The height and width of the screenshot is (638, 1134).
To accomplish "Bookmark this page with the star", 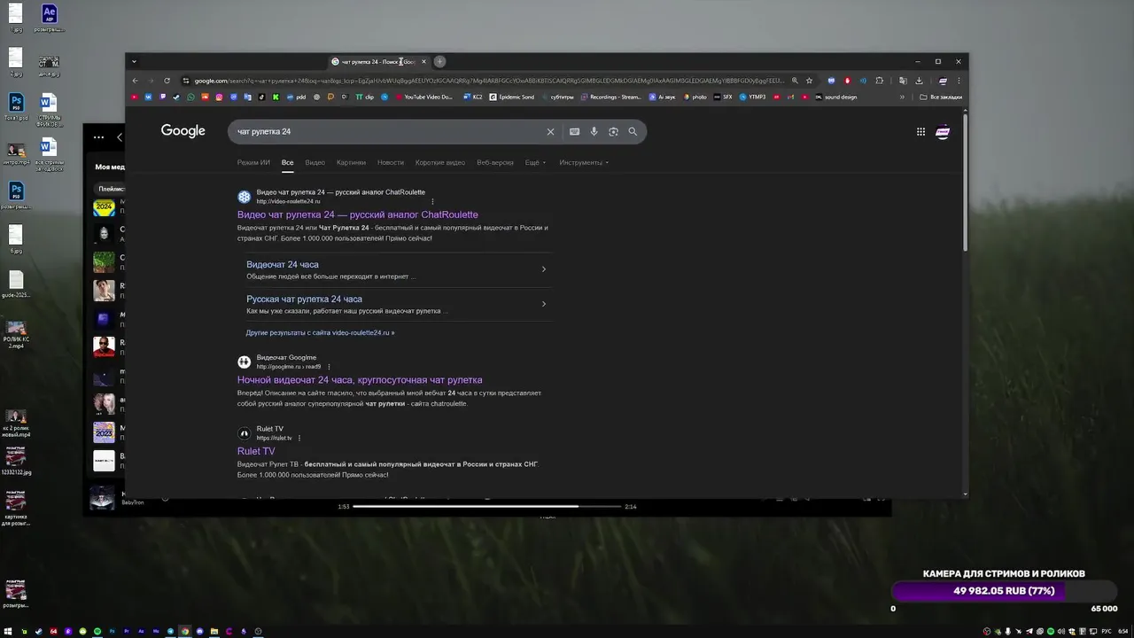I will coord(809,81).
